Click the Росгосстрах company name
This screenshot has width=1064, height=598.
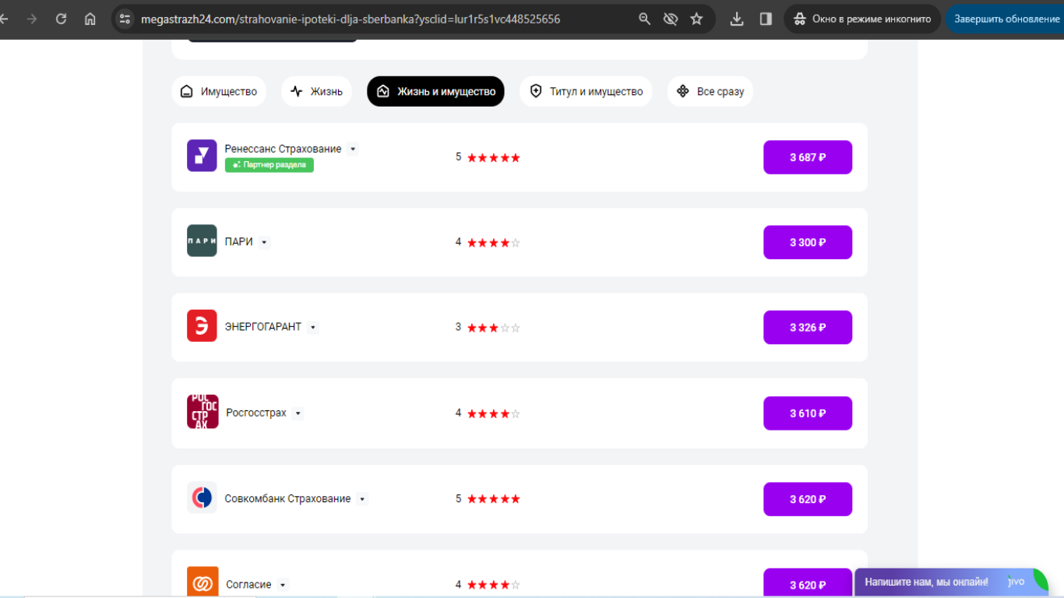point(256,413)
